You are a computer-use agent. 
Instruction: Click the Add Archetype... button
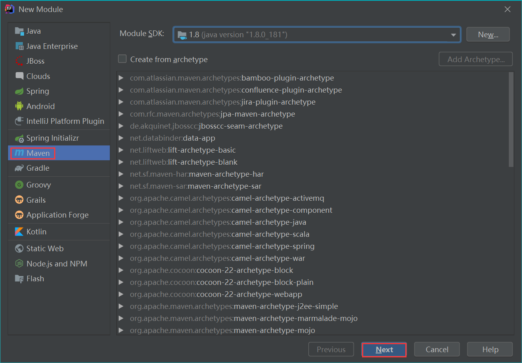[x=476, y=59]
